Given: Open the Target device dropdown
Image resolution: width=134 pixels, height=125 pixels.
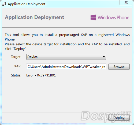Looking at the screenshot, I should (66, 57).
